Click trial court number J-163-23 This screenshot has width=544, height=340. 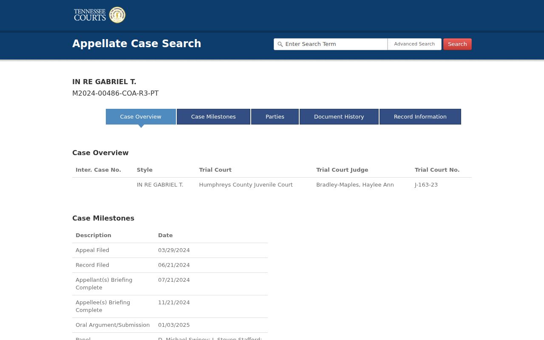pyautogui.click(x=426, y=185)
